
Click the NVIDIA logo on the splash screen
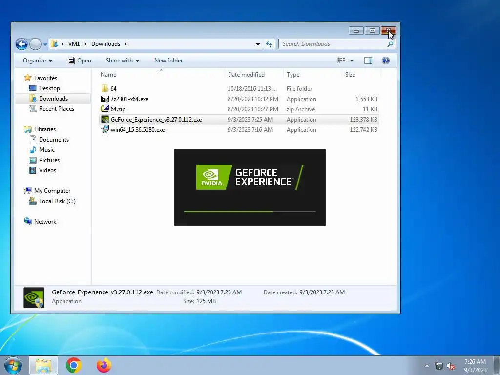click(x=214, y=177)
